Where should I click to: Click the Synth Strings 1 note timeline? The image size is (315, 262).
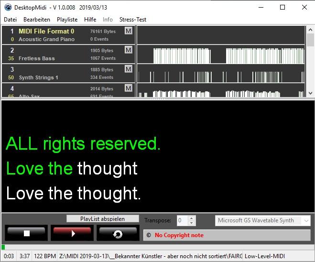pos(221,73)
